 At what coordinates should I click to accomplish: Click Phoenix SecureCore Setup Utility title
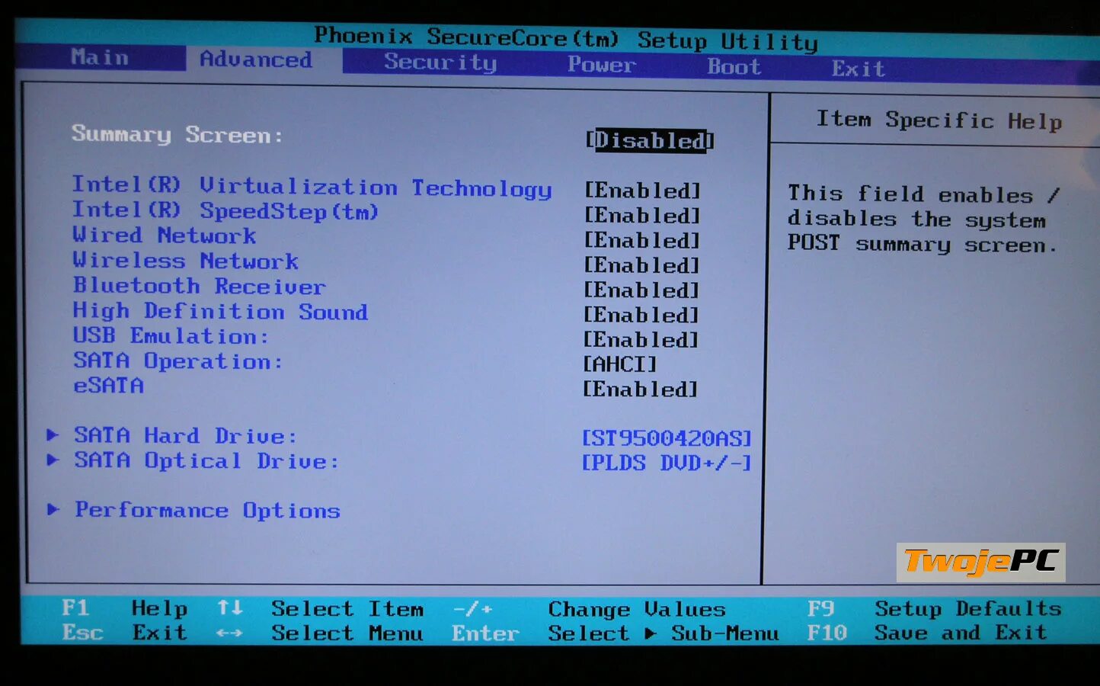coord(566,38)
